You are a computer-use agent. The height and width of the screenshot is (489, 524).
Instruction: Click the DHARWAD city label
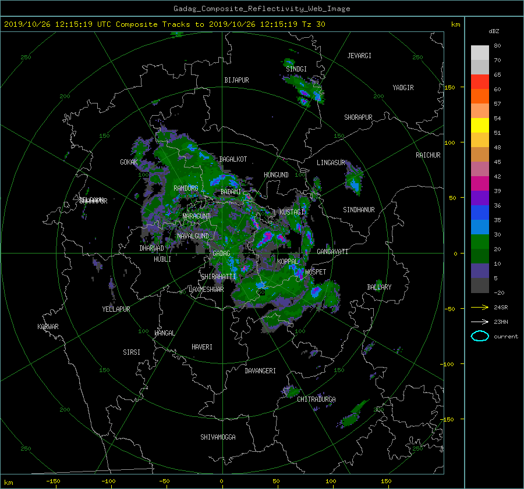pyautogui.click(x=152, y=248)
